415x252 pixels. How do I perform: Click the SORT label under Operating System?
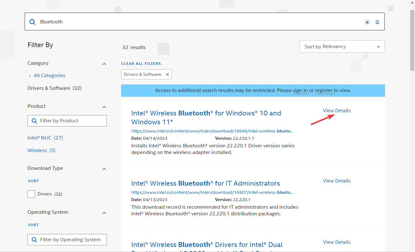coord(33,225)
